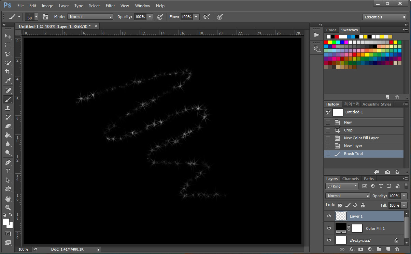Viewport: 411px width, 254px height.
Task: Select the Spot Healing Brush tool
Action: click(8, 91)
